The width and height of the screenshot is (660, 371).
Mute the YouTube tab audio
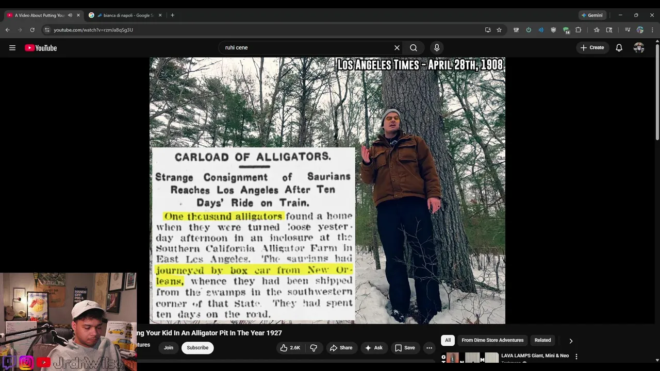[x=70, y=15]
